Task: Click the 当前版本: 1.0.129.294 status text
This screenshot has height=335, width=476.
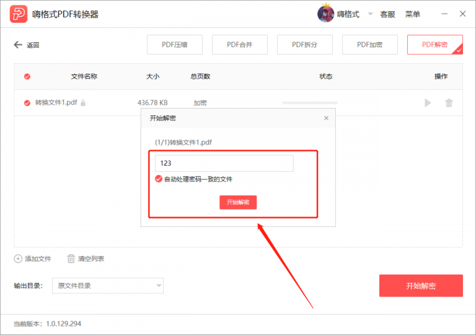Action: [47, 324]
